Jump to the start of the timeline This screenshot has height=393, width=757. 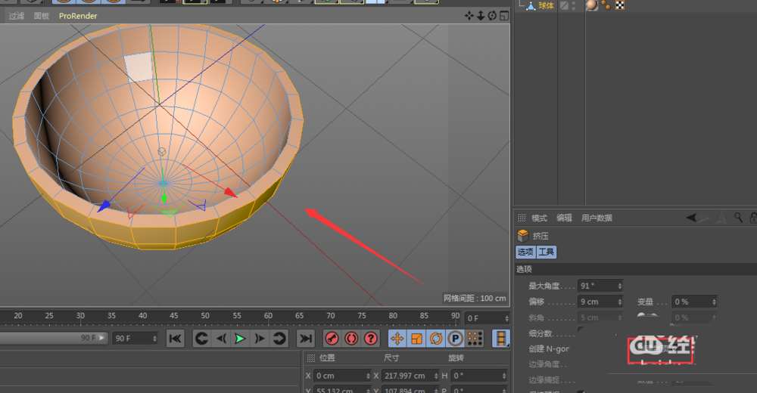[x=175, y=339]
